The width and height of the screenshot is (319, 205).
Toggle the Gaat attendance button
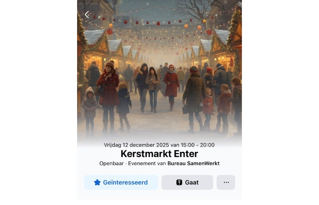tap(187, 183)
